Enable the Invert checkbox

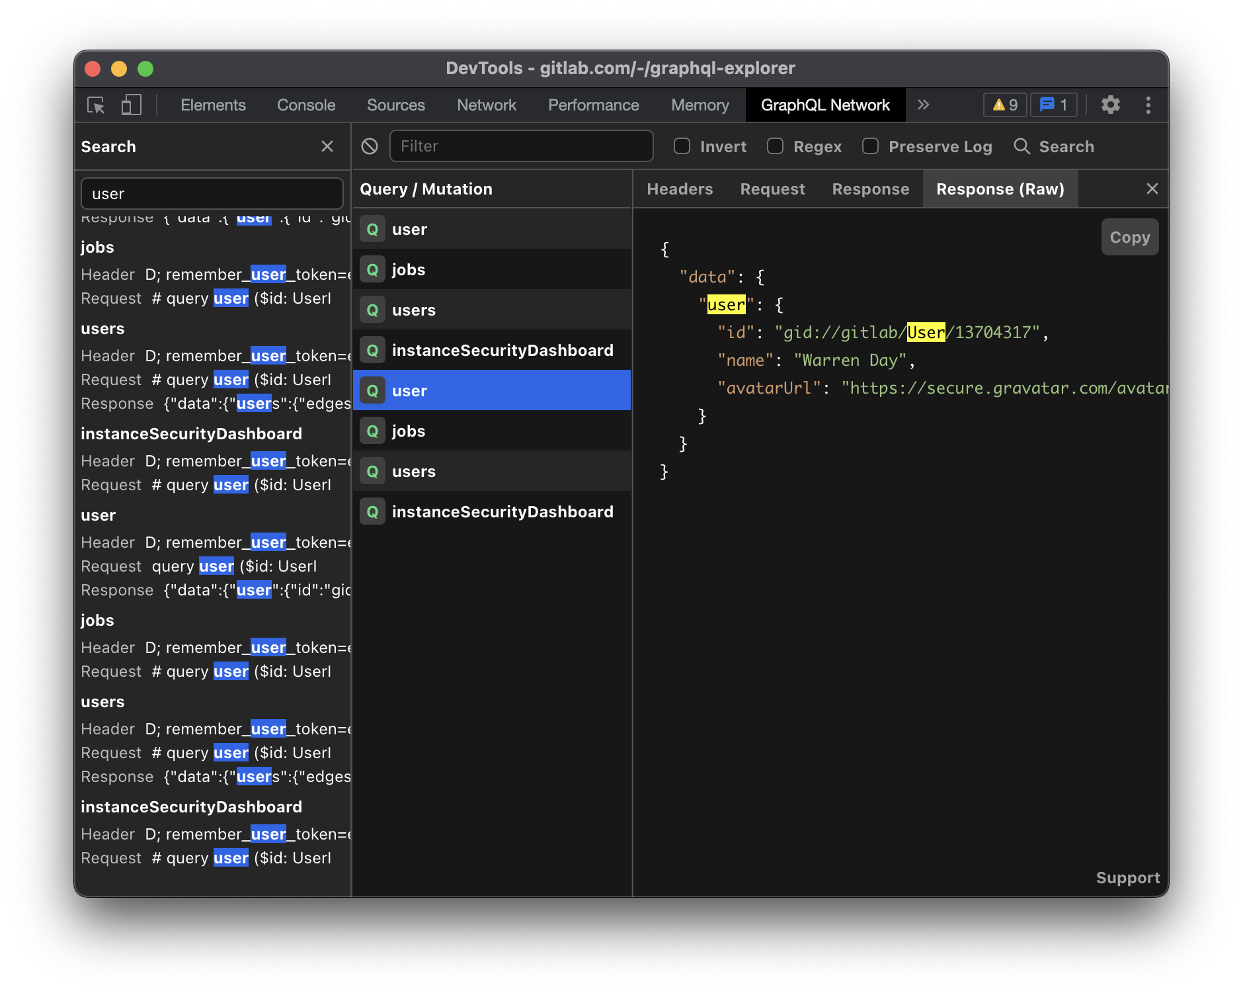(682, 146)
